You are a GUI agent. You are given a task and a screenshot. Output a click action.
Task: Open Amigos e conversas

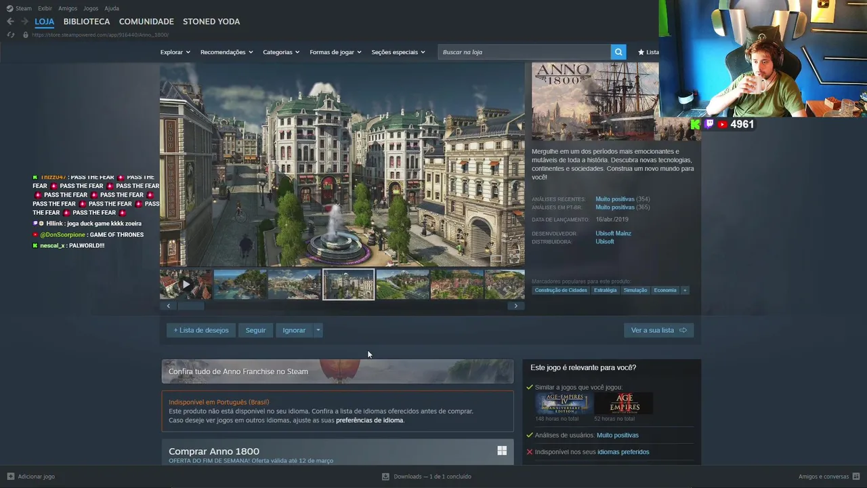(x=824, y=476)
